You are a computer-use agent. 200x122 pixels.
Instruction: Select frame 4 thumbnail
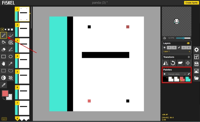(x=22, y=61)
